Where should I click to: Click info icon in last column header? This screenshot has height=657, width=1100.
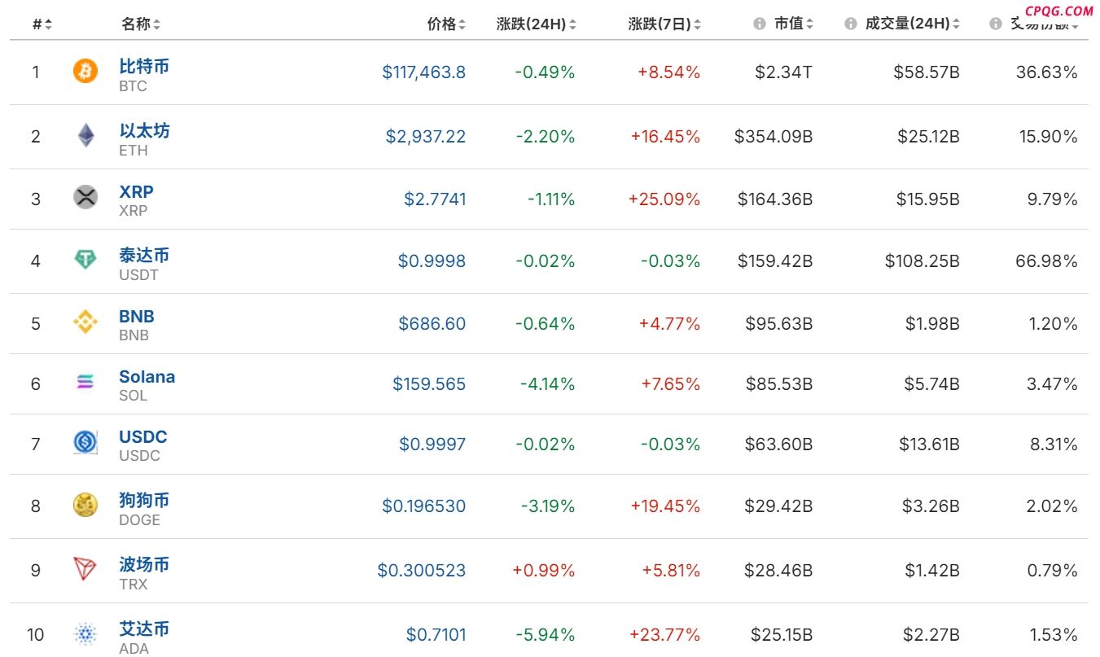click(x=995, y=24)
